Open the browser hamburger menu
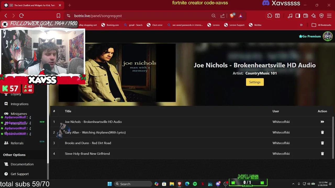This screenshot has width=335, height=188. (329, 16)
